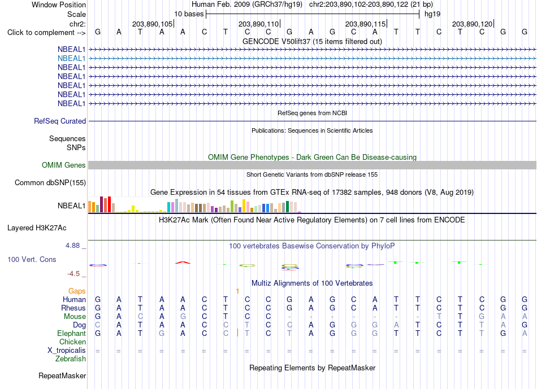Click the OMIM Genes track label
537x389 pixels.
[x=63, y=165]
